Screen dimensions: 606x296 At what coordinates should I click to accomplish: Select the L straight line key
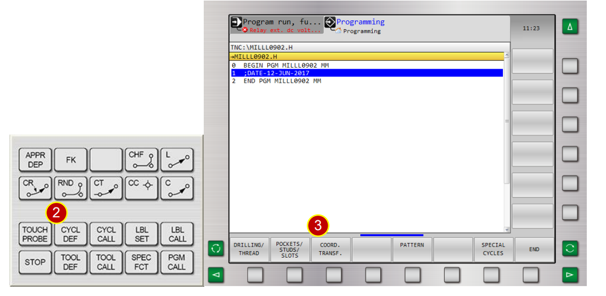177,160
